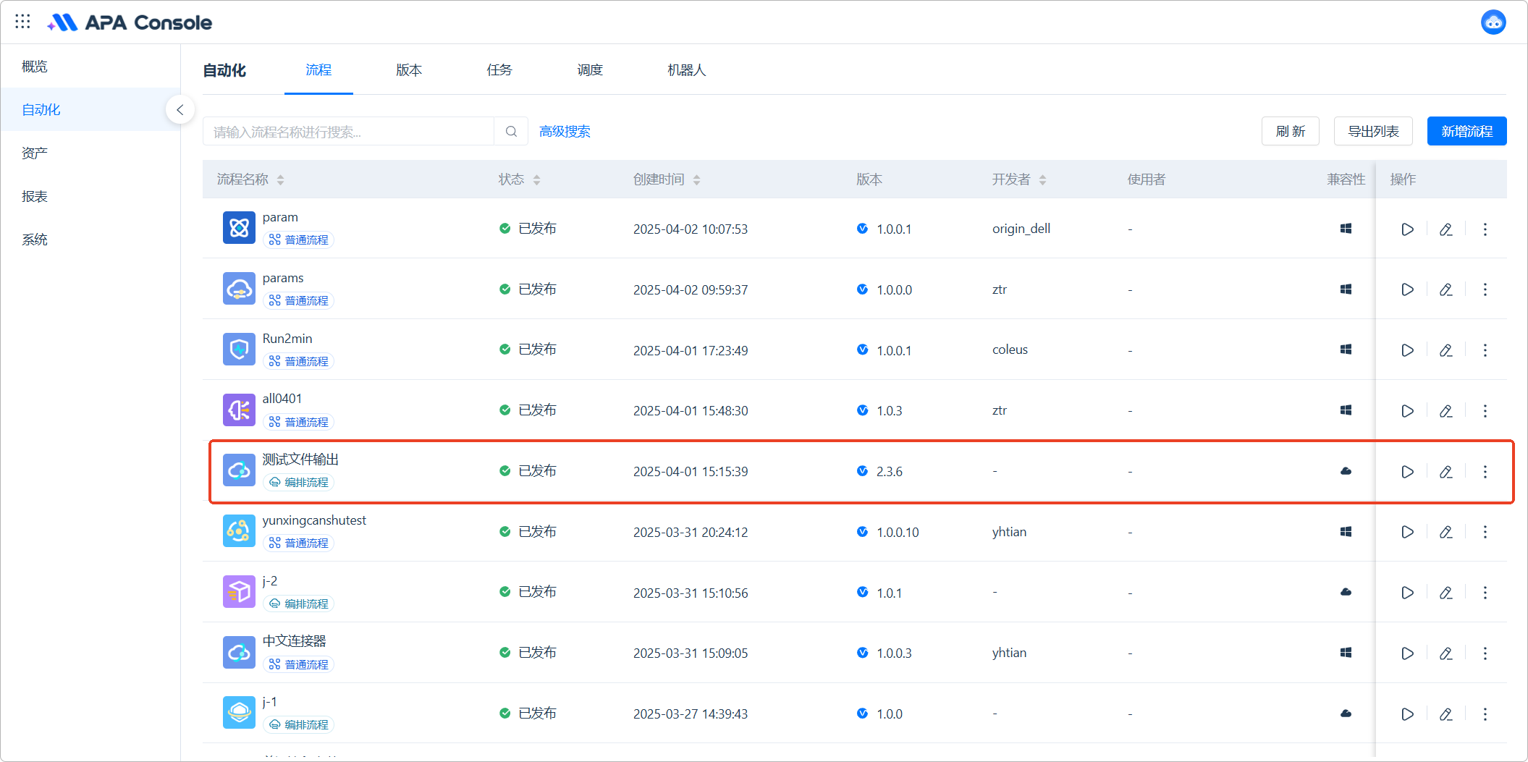Edit the yunxingcanshutest process

[x=1446, y=532]
